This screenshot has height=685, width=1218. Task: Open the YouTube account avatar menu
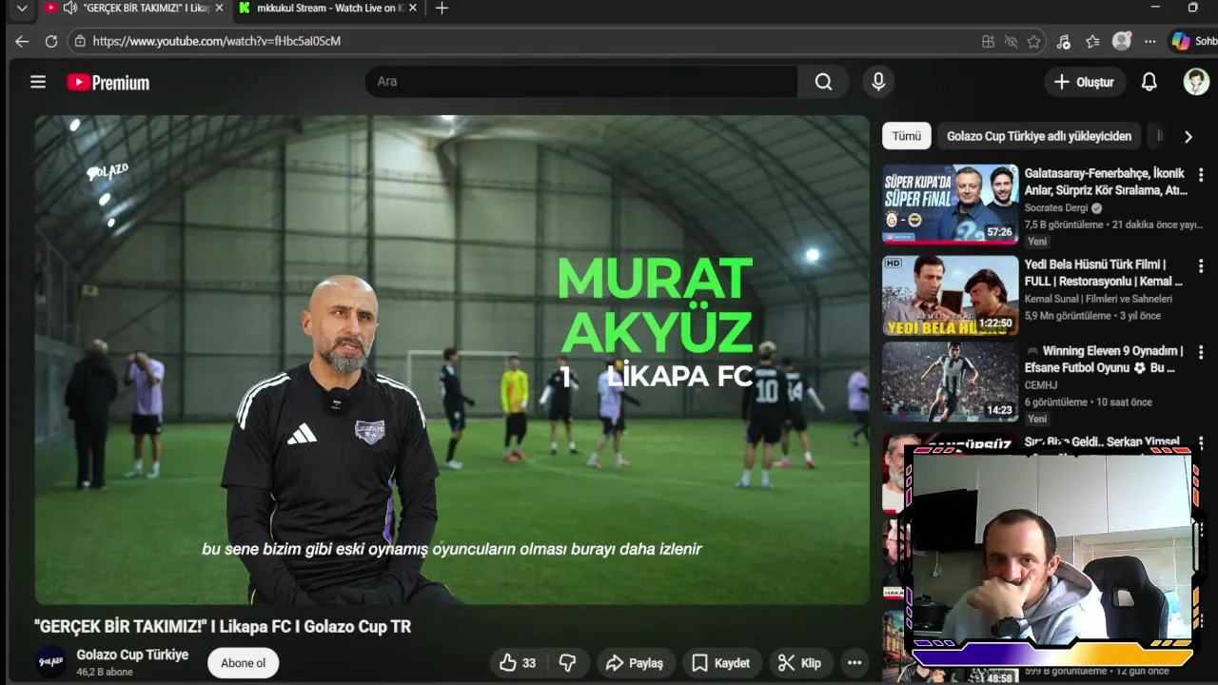coord(1196,82)
